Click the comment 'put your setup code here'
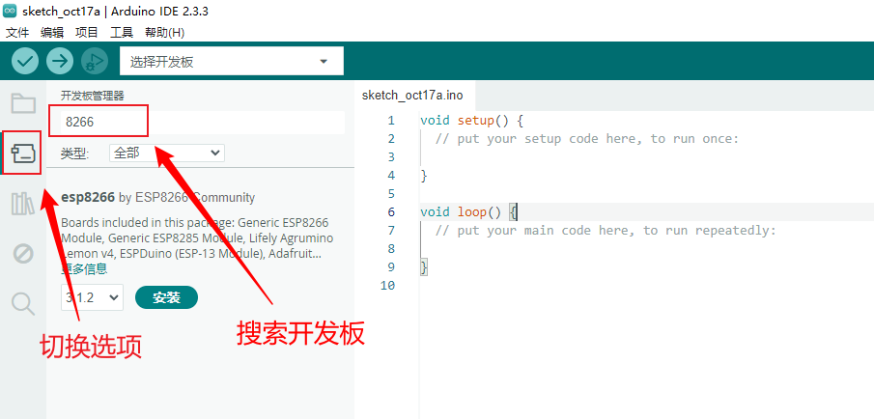This screenshot has width=874, height=419. click(x=587, y=138)
